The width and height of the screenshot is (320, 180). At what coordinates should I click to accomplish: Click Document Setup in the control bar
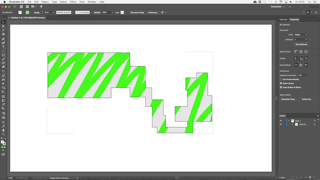pos(137,12)
